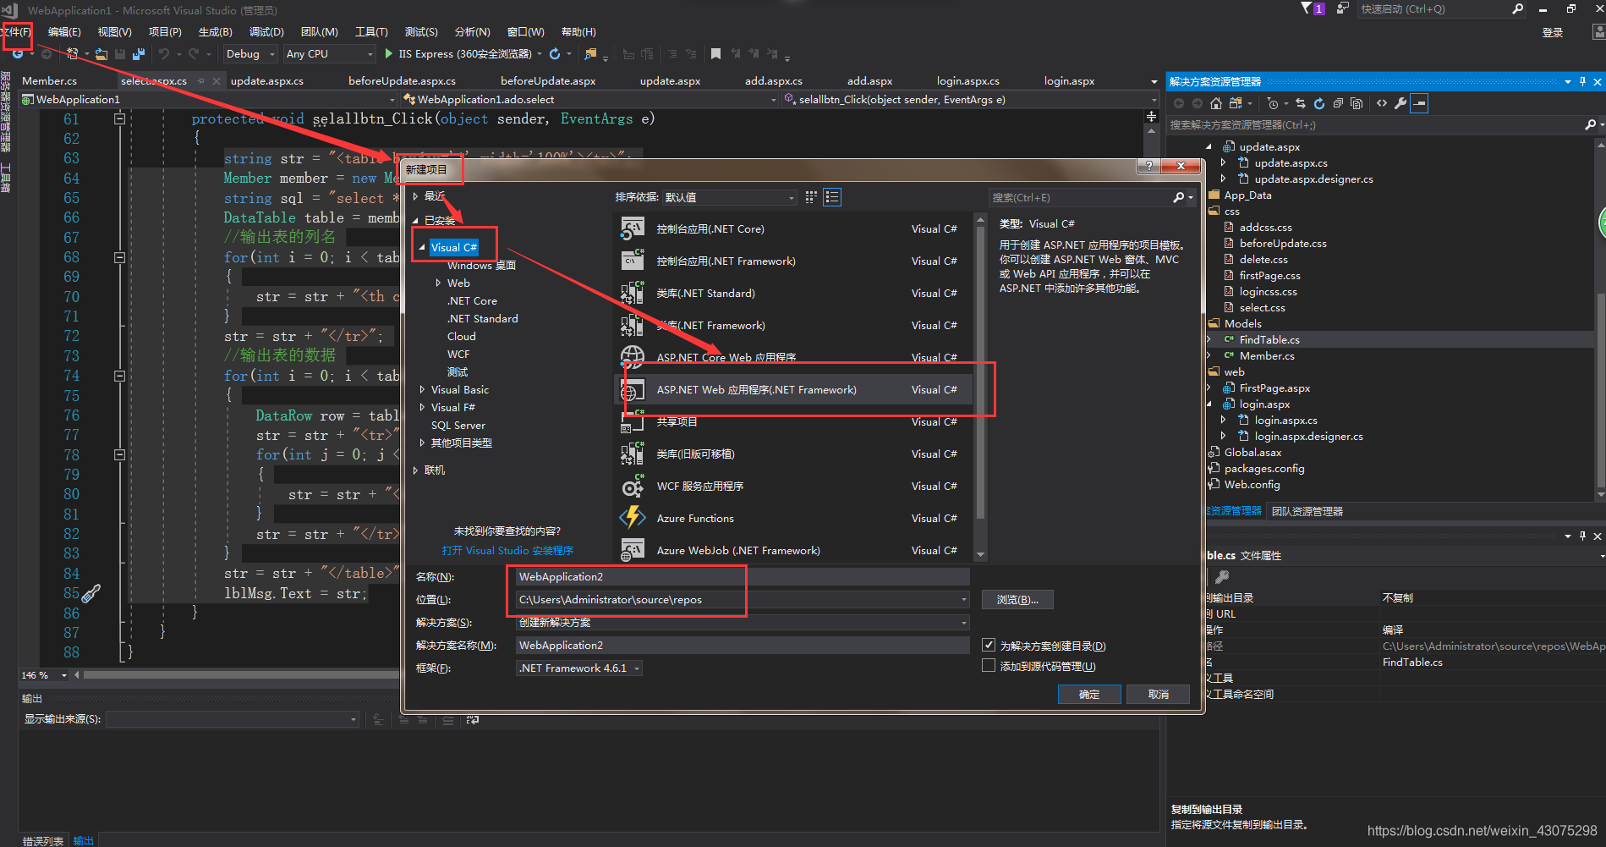Collapse the for loop at line 68
The image size is (1606, 847).
click(x=119, y=257)
